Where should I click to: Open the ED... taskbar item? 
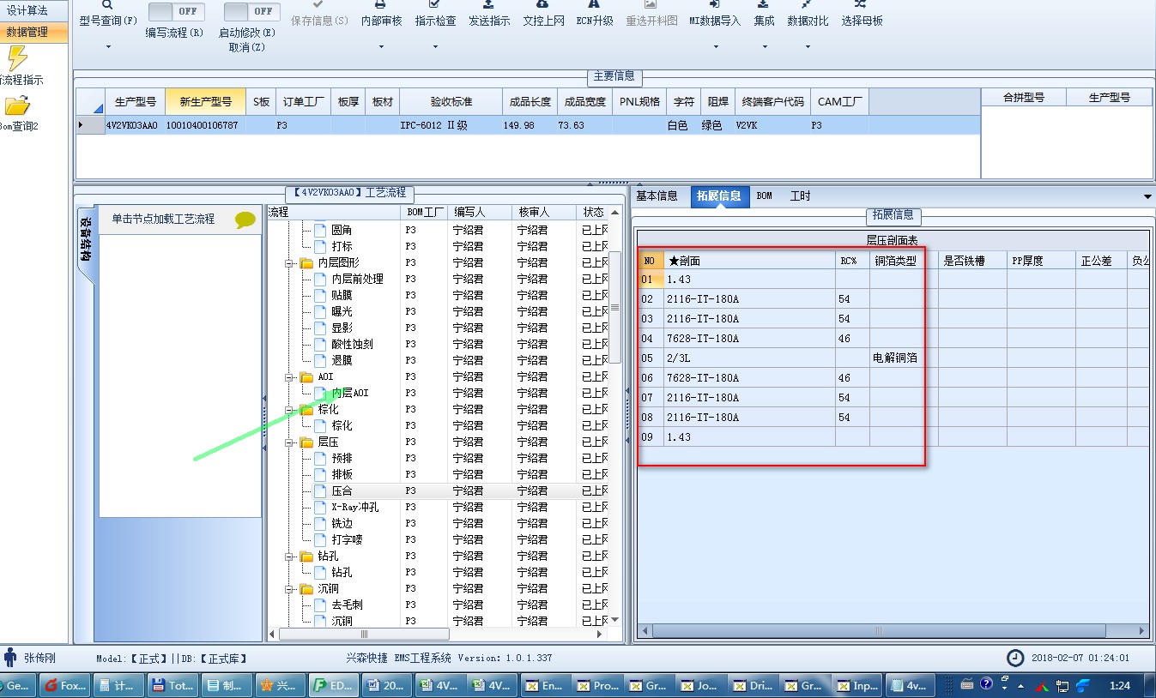coord(331,685)
